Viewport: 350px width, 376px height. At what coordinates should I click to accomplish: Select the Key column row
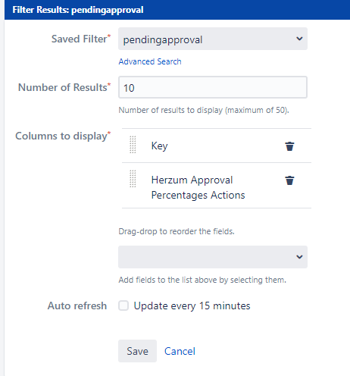217,146
